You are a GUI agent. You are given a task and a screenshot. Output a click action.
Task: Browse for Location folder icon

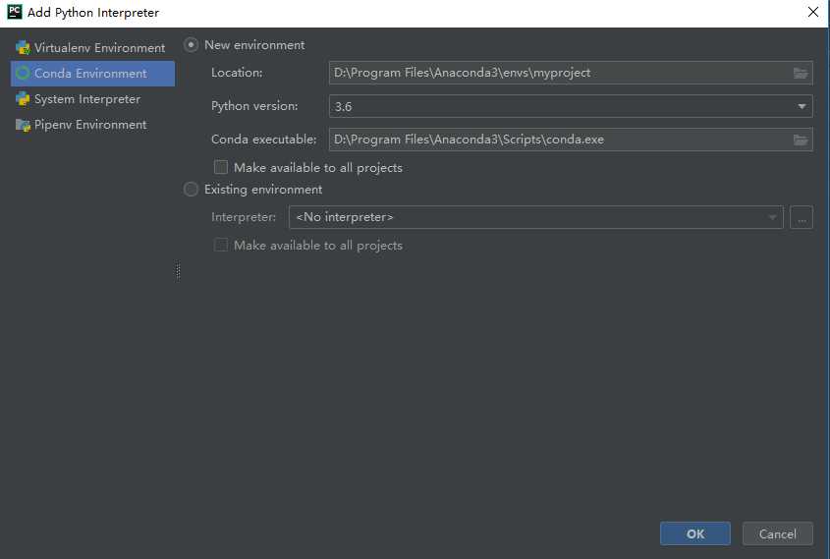tap(801, 73)
